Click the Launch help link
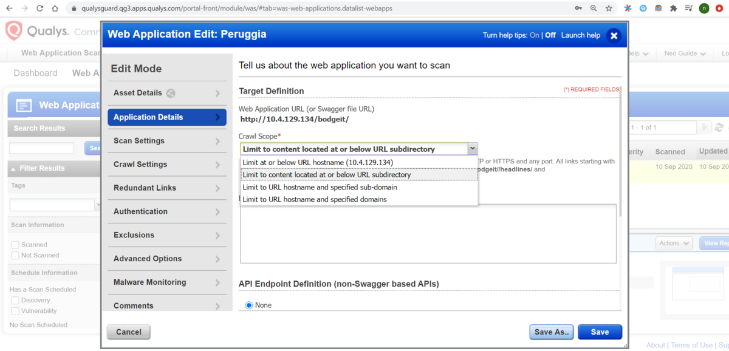 pos(581,35)
